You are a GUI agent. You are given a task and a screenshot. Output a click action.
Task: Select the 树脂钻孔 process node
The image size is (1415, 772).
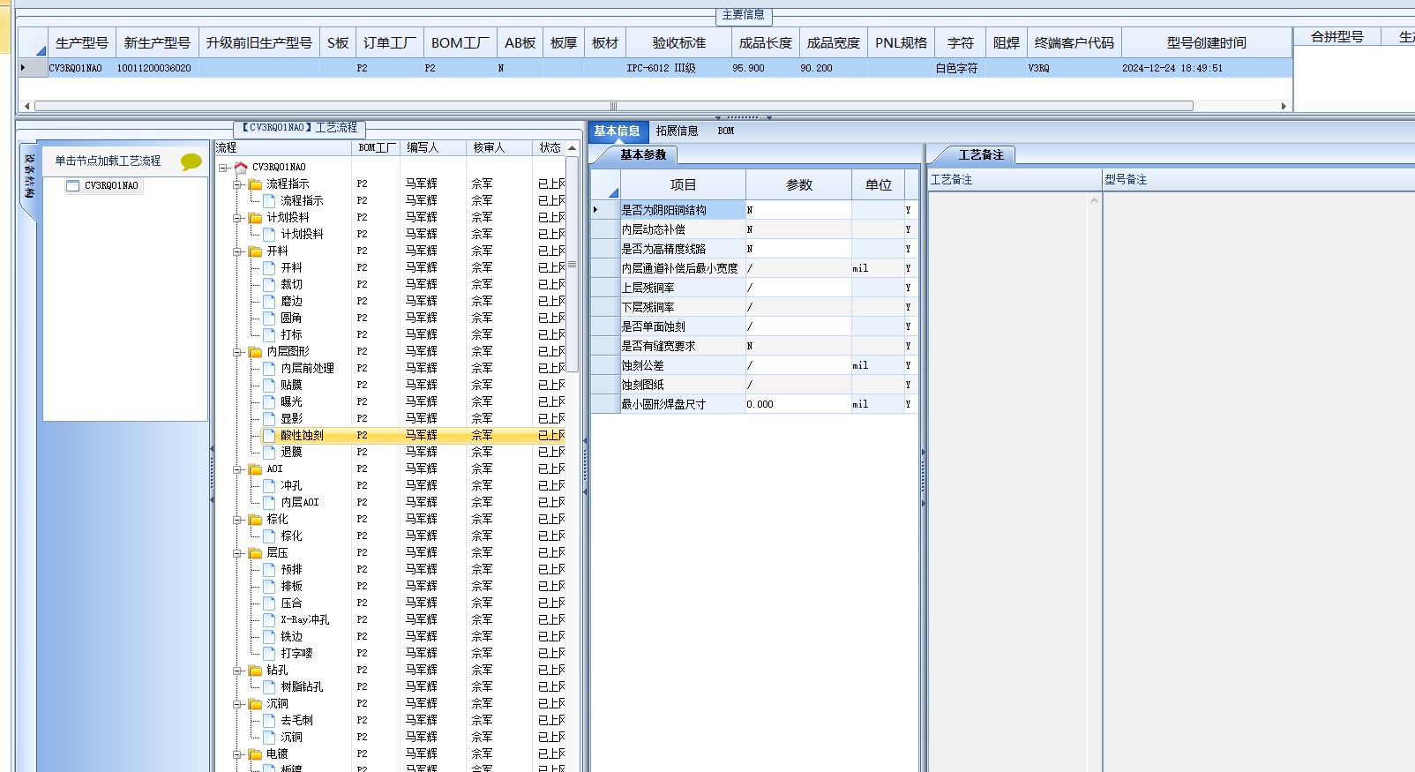pyautogui.click(x=302, y=686)
